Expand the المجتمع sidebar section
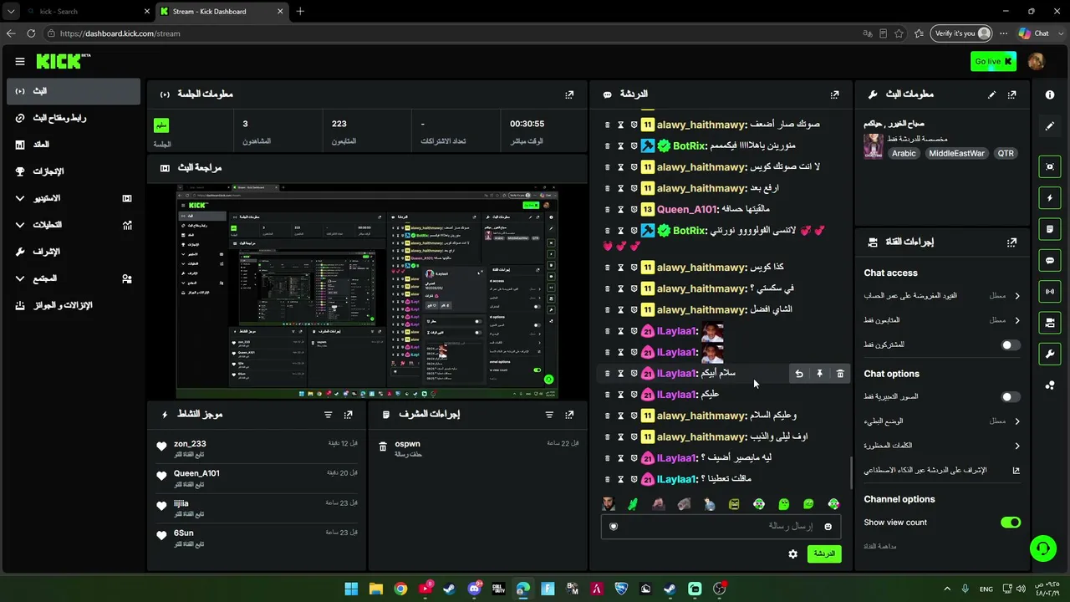The height and width of the screenshot is (602, 1070). (74, 278)
